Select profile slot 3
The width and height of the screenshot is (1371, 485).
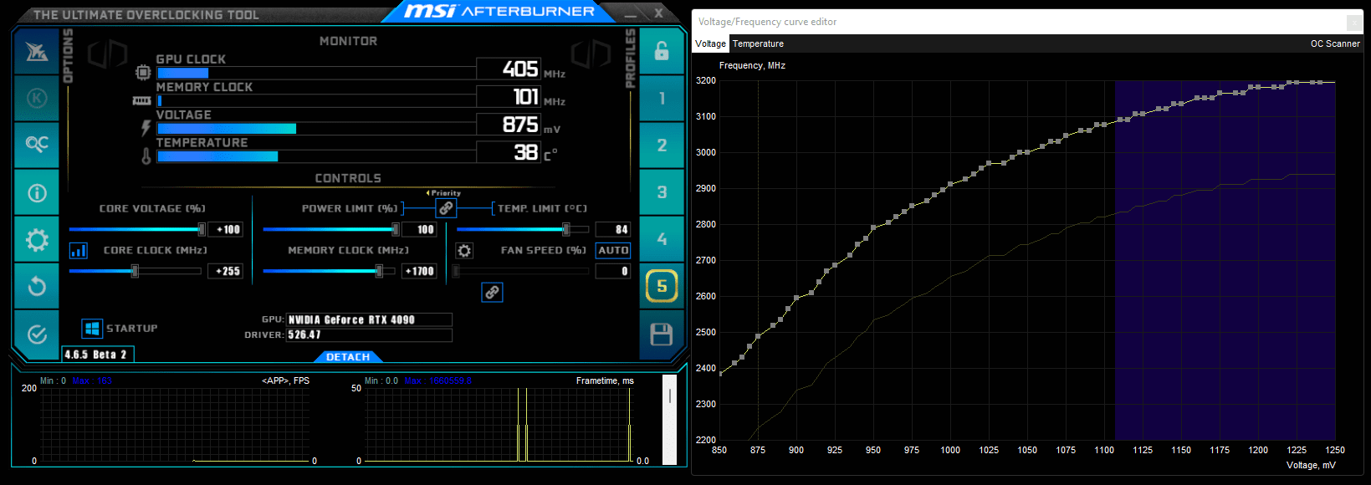[662, 192]
